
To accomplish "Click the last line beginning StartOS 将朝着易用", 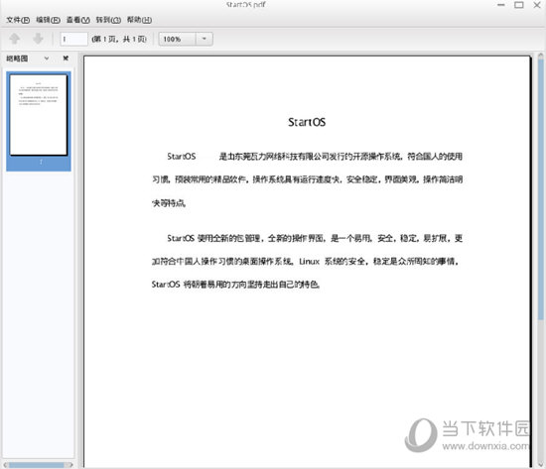I will click(235, 285).
